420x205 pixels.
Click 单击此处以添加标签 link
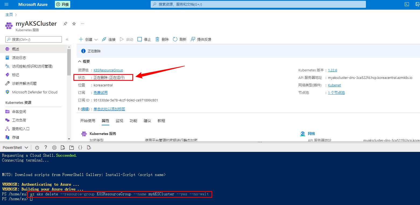pos(109,109)
